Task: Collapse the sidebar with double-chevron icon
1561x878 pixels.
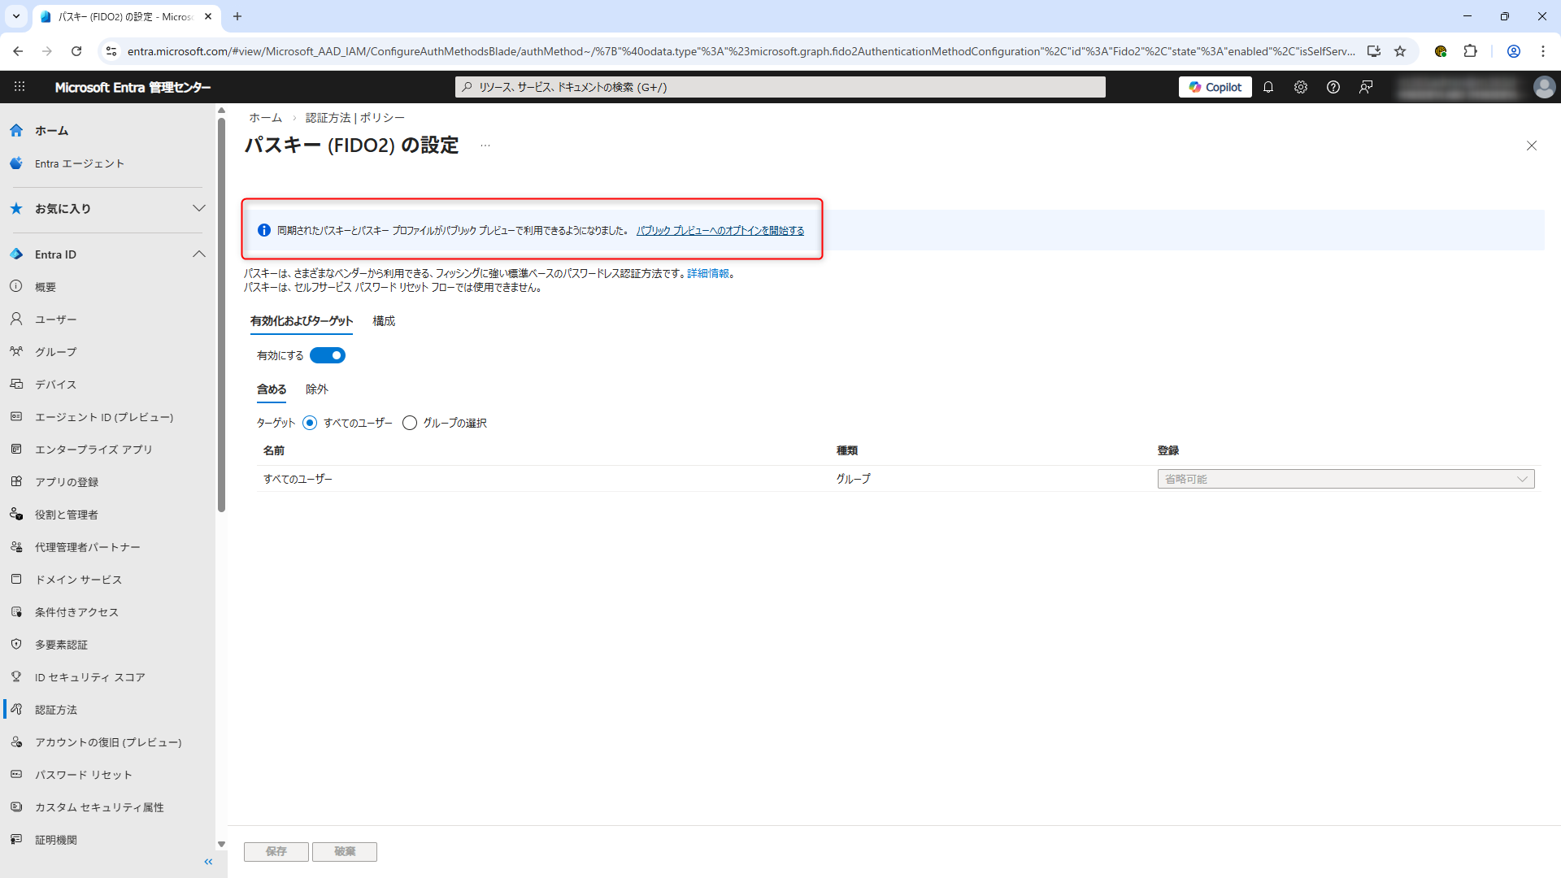Action: pyautogui.click(x=208, y=862)
